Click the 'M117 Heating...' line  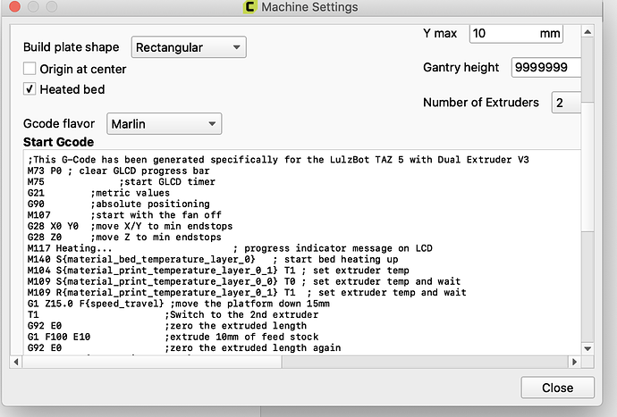pos(230,248)
